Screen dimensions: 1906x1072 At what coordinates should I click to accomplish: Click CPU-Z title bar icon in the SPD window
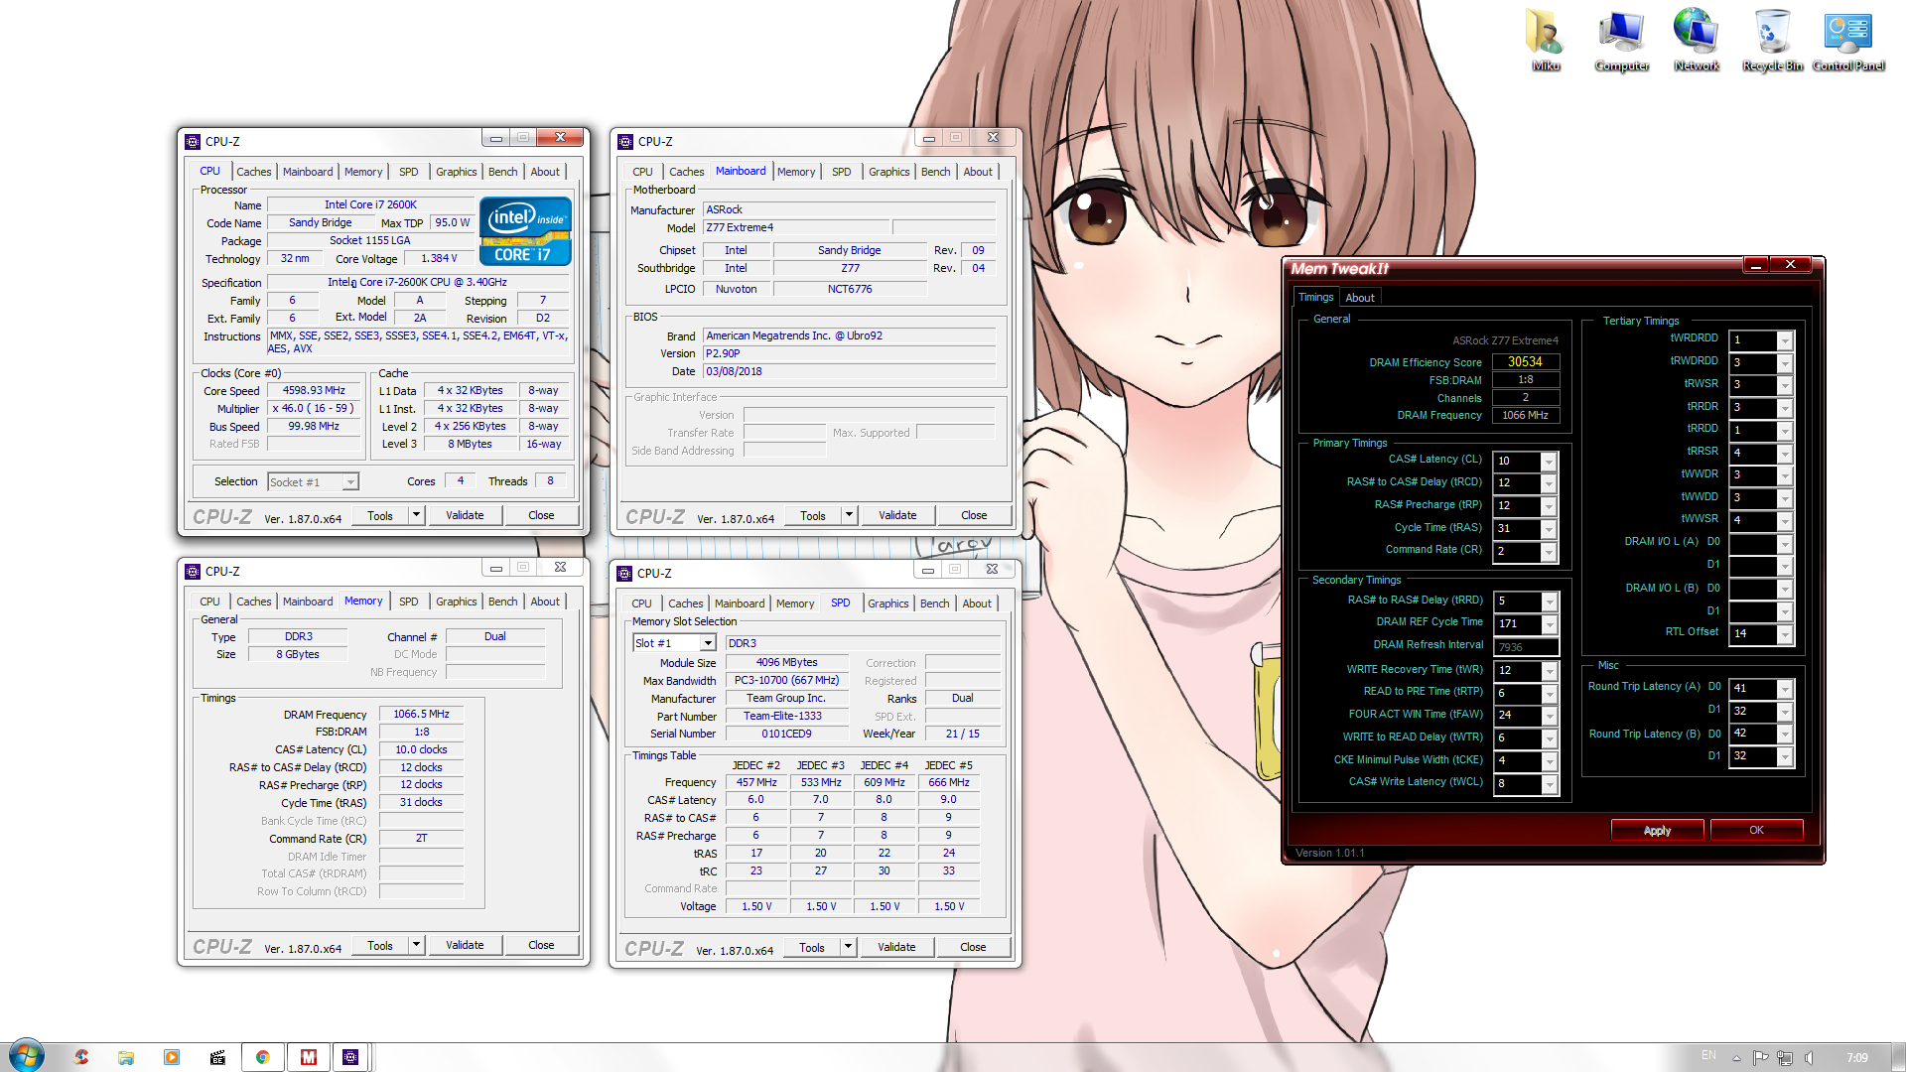624,574
